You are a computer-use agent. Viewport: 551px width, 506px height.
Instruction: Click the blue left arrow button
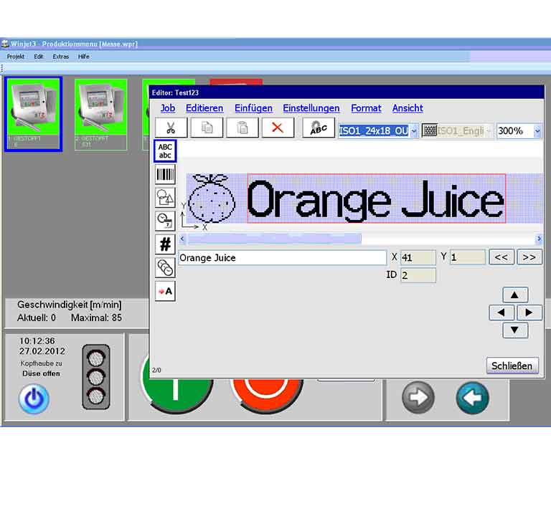click(471, 398)
